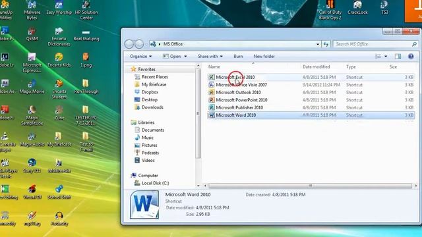The image size is (422, 237).
Task: Open Downloads in navigation pane
Action: point(149,107)
